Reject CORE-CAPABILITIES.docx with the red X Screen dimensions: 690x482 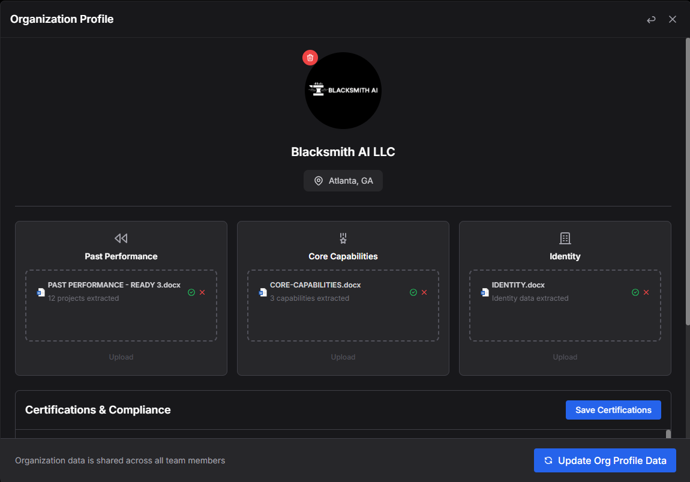point(425,292)
